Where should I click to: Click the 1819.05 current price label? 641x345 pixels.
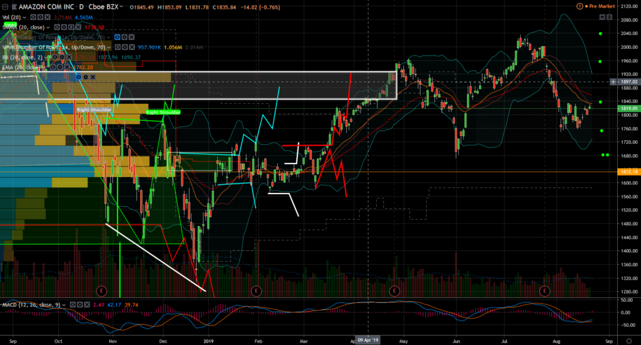(x=628, y=108)
